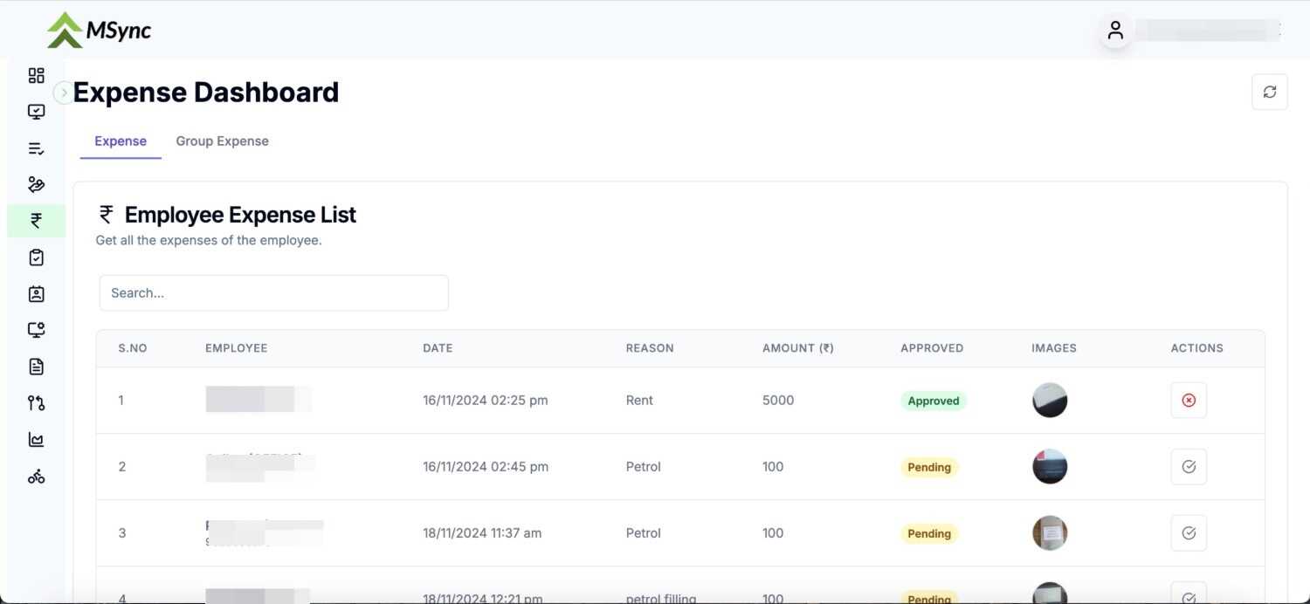Open the checklist lines sidebar icon
The image size is (1310, 604).
(36, 148)
